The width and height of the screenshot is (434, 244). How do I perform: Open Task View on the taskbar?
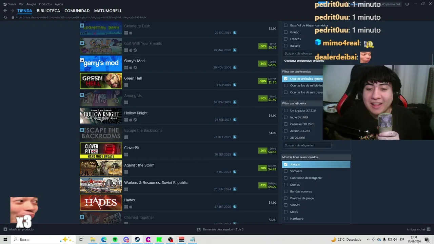tap(81, 240)
